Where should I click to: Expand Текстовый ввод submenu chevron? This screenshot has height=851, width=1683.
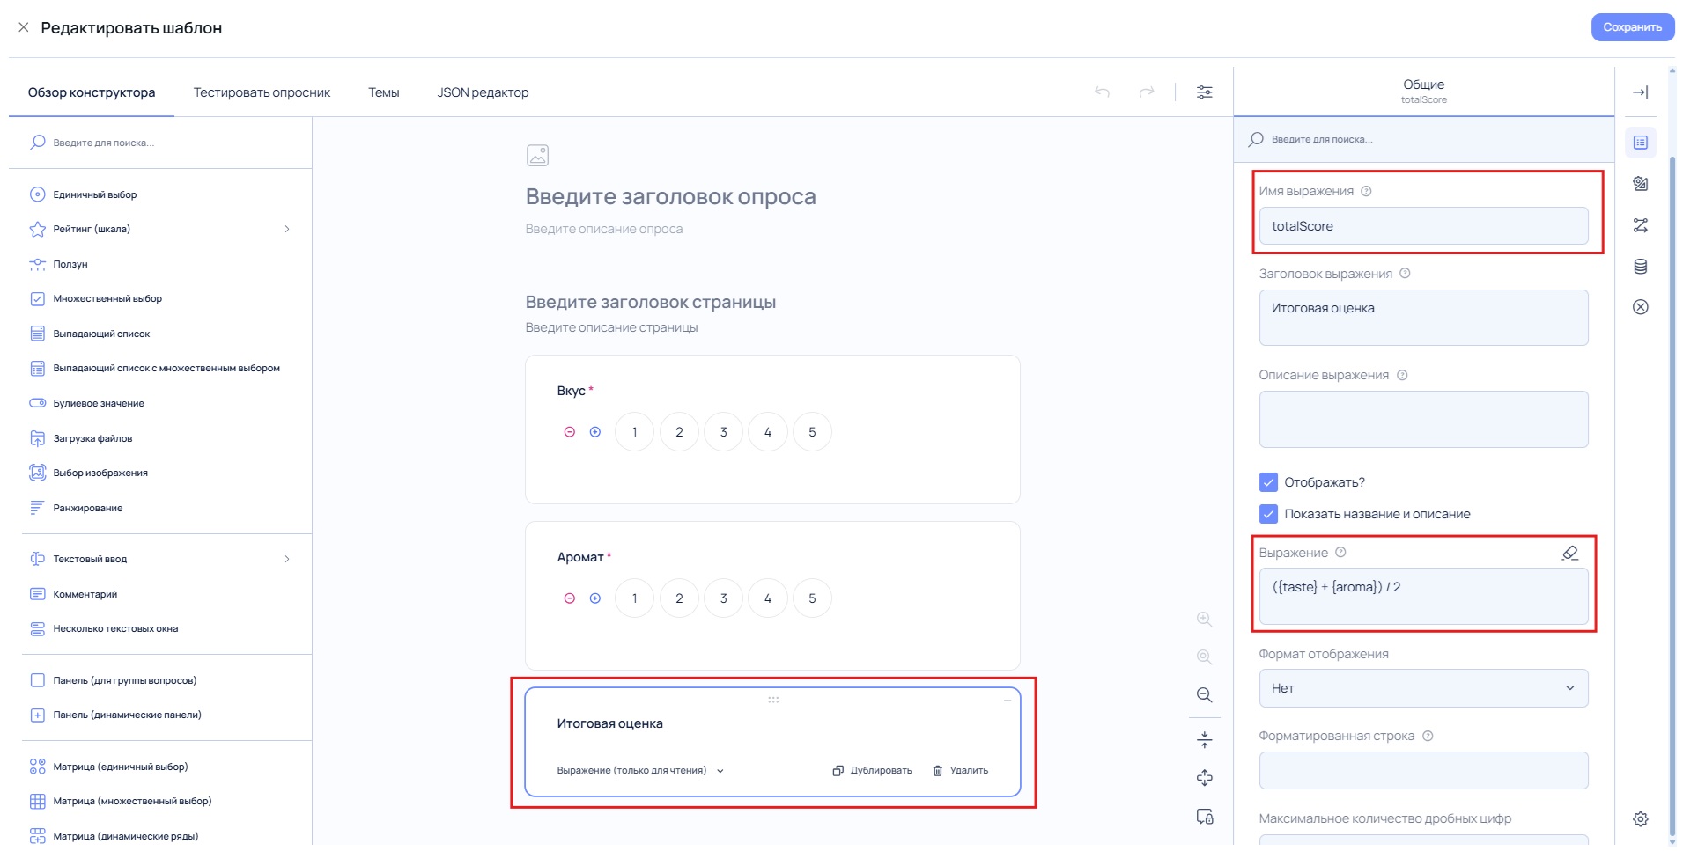click(287, 559)
